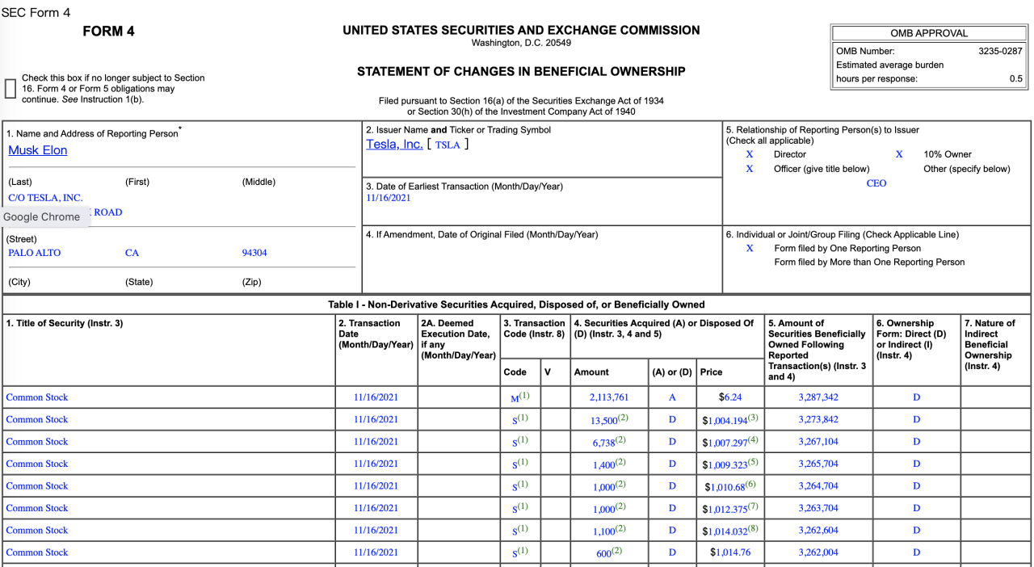Open footnote (6) next to price $1,010.68
Screen dimensions: 1034x567
749,484
